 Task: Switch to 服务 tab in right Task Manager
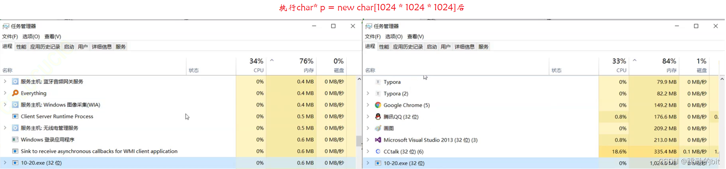coord(483,47)
